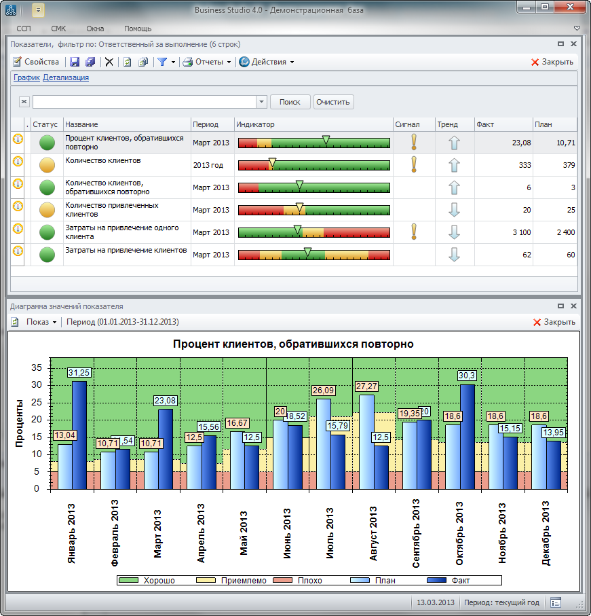This screenshot has width=591, height=616.
Task: Click the status bar list icon
Action: click(x=556, y=602)
